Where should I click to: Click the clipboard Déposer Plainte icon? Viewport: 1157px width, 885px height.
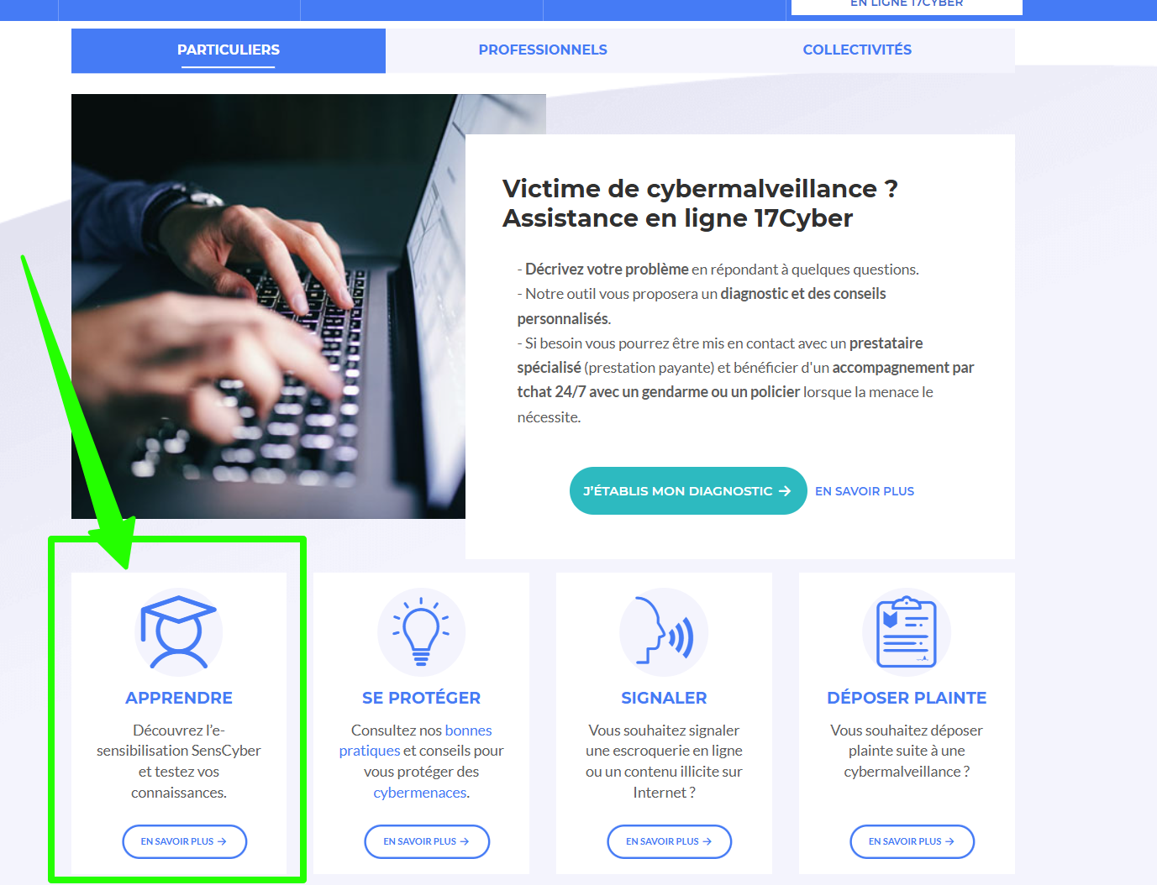click(907, 632)
